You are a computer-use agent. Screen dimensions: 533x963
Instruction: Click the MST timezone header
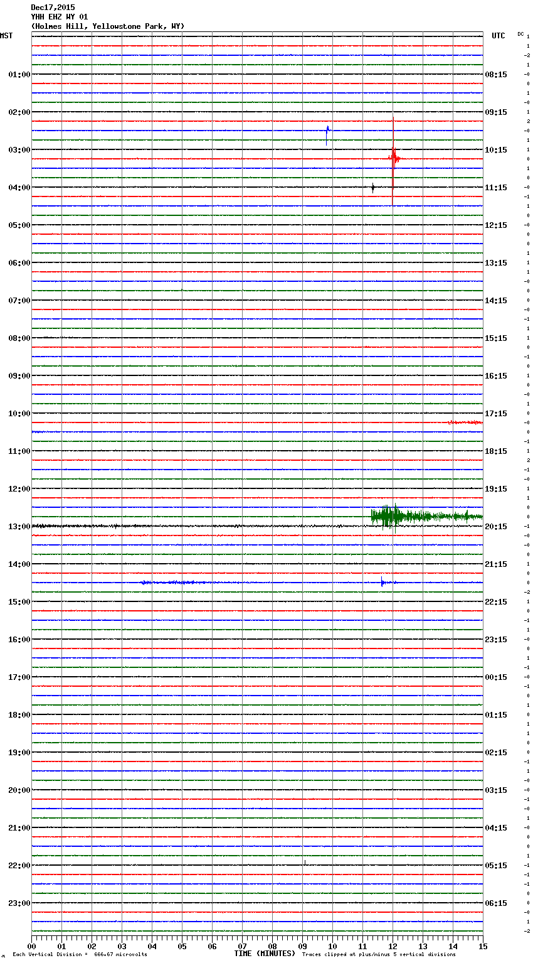(x=6, y=36)
